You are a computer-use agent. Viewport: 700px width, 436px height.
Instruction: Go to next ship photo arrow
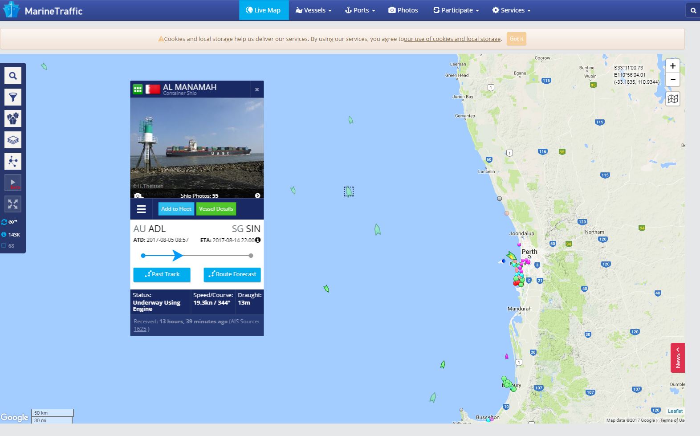257,196
